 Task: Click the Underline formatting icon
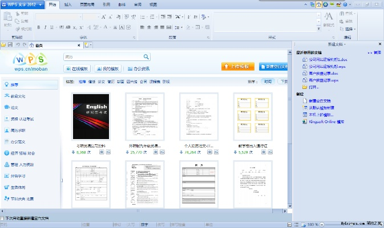pyautogui.click(x=52, y=27)
